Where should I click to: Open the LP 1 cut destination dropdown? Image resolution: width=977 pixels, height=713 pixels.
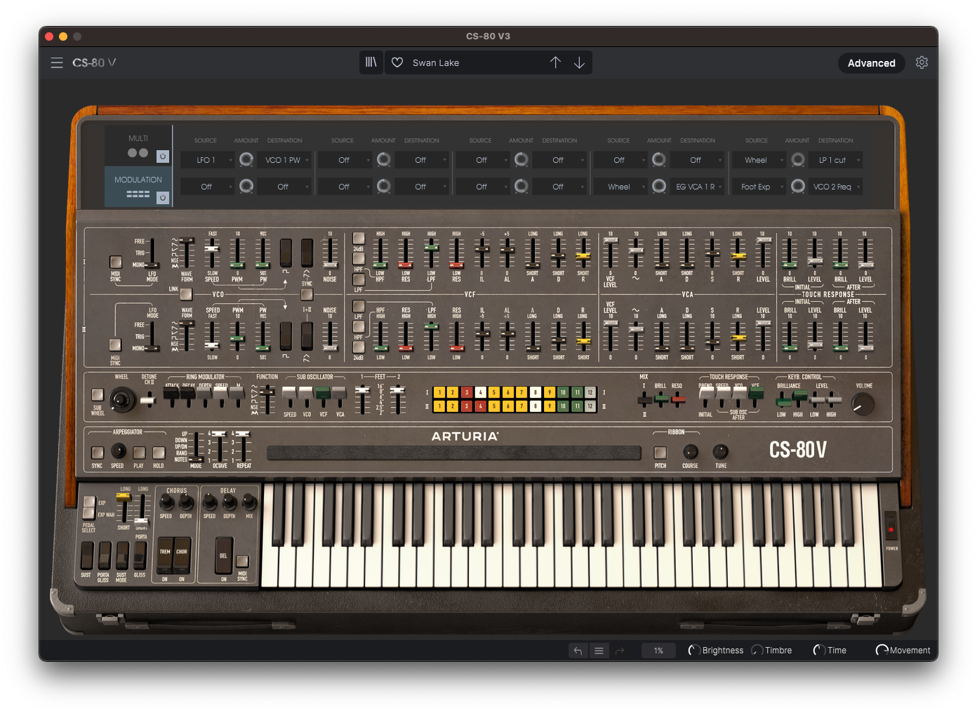click(x=836, y=160)
